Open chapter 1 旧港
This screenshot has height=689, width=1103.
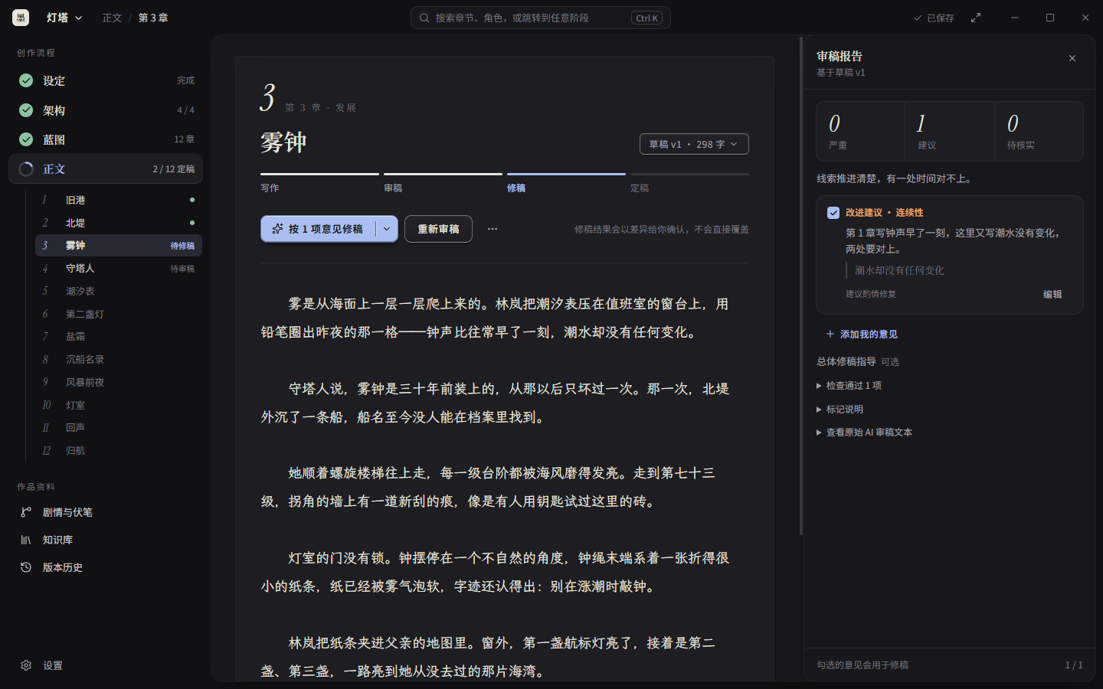tap(119, 200)
